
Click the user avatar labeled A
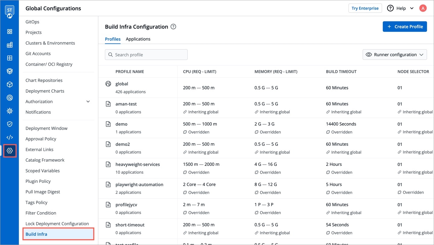[x=423, y=8]
